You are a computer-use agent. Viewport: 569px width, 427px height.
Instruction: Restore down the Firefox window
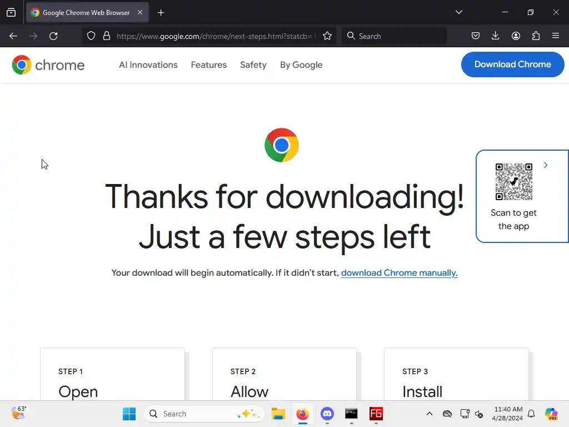[531, 12]
